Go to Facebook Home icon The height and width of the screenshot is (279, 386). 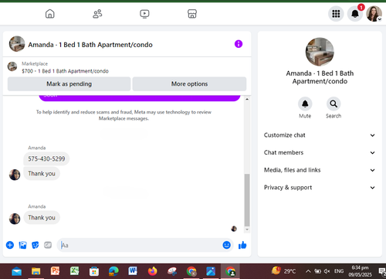click(50, 14)
